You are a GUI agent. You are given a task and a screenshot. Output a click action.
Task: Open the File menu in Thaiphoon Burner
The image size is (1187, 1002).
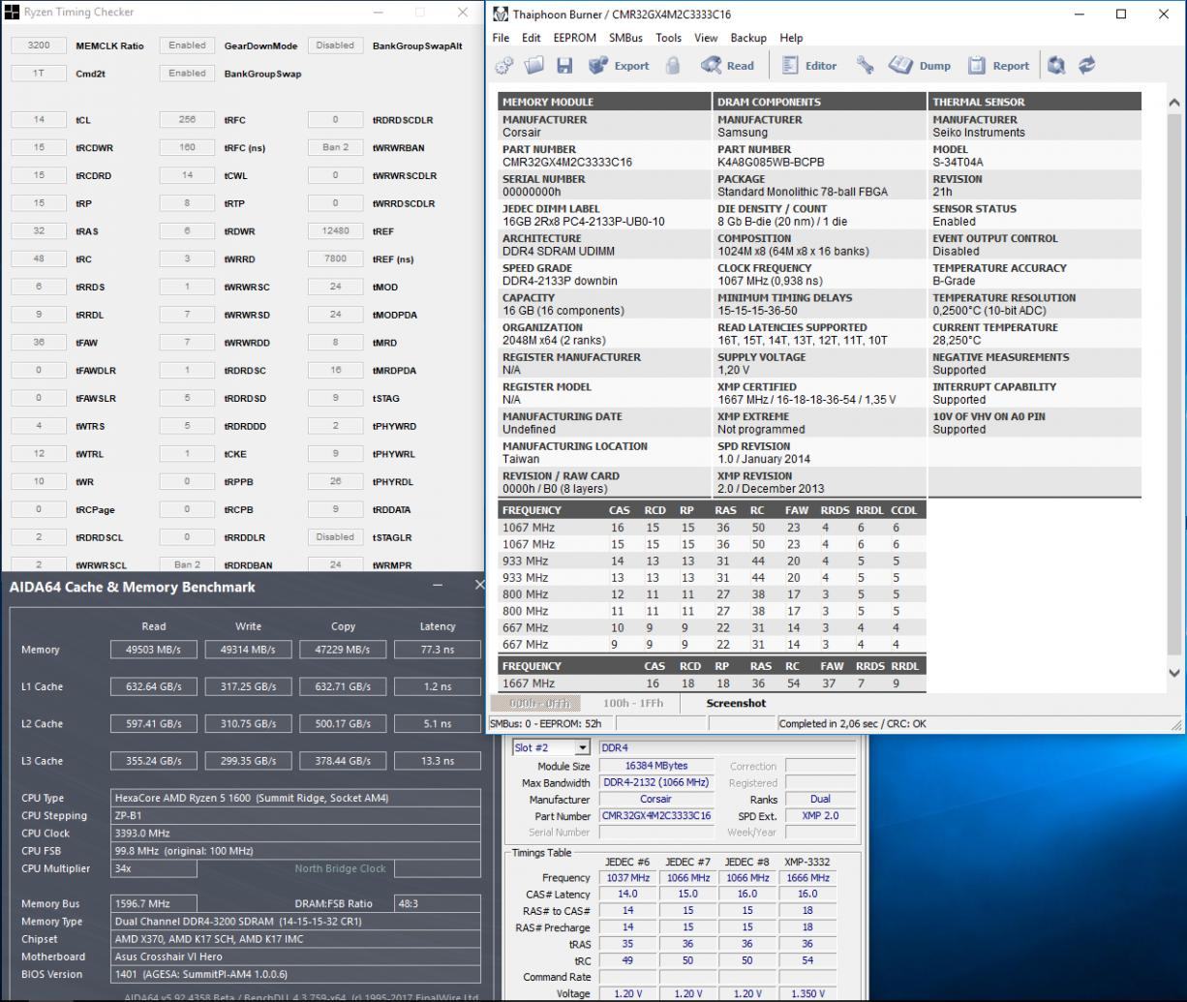coord(501,38)
